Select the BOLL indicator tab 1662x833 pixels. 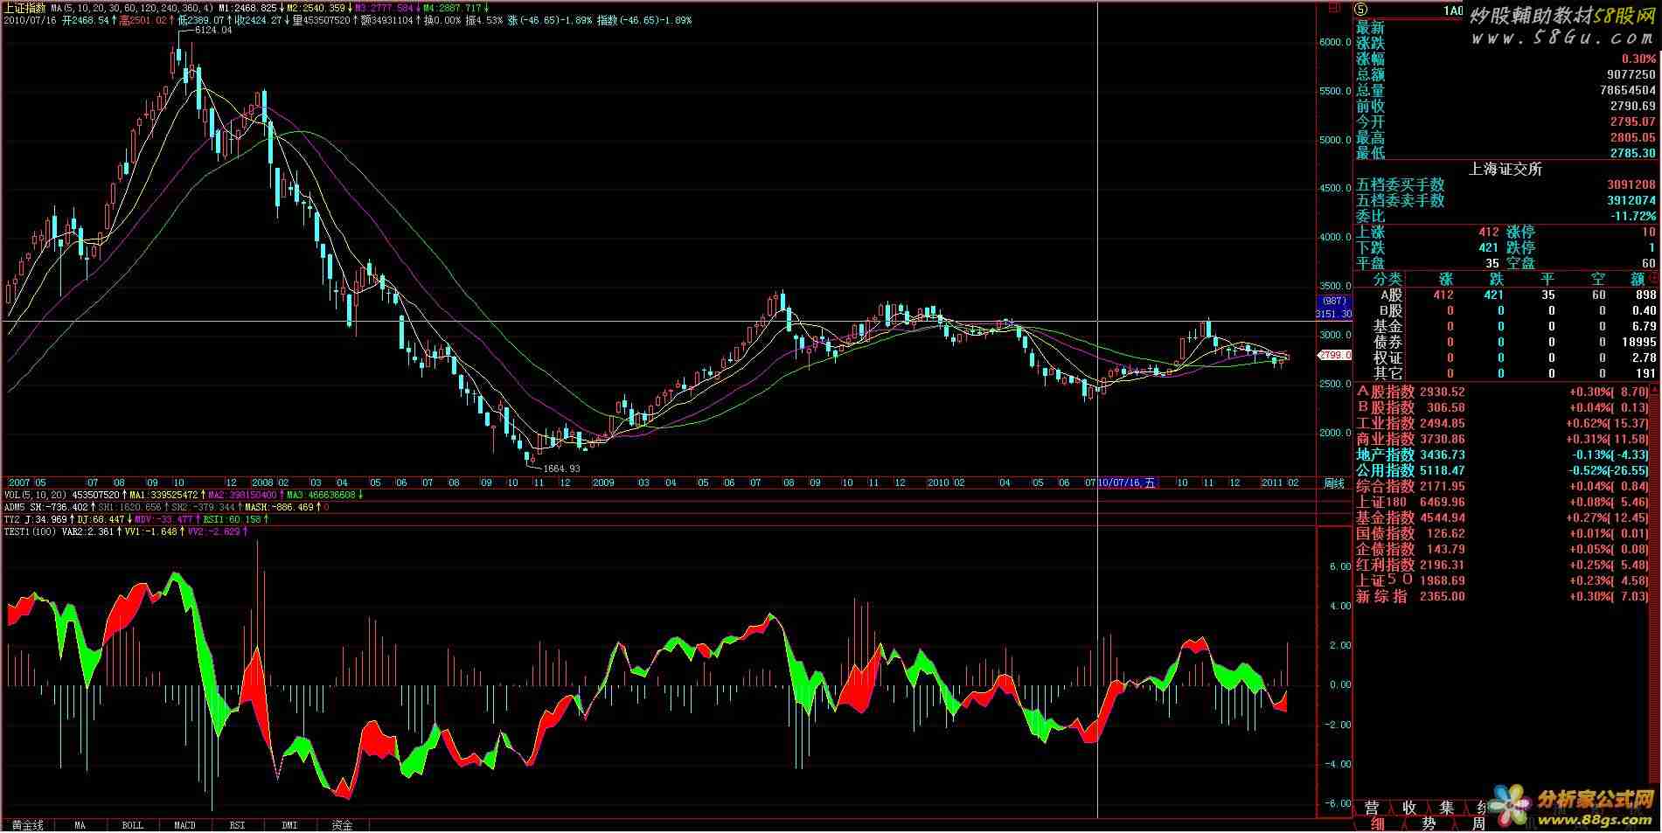click(133, 825)
